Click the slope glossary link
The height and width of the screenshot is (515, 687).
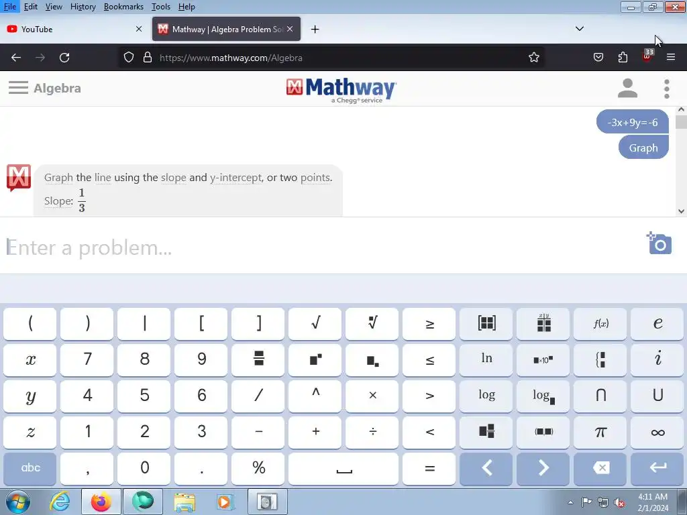pyautogui.click(x=174, y=177)
